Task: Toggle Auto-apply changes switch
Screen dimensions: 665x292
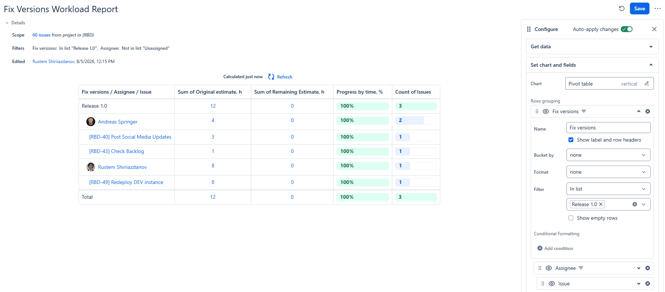Action: click(x=627, y=29)
